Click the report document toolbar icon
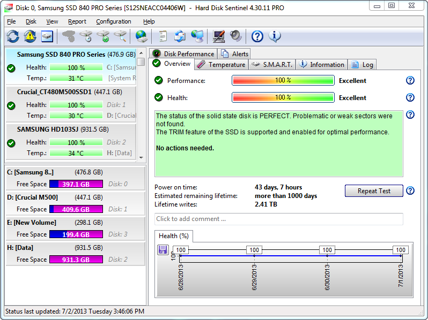Viewport: 428px width, 320px height. [x=163, y=36]
